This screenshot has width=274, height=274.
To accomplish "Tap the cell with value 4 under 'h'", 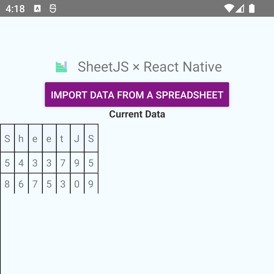I will (x=21, y=163).
